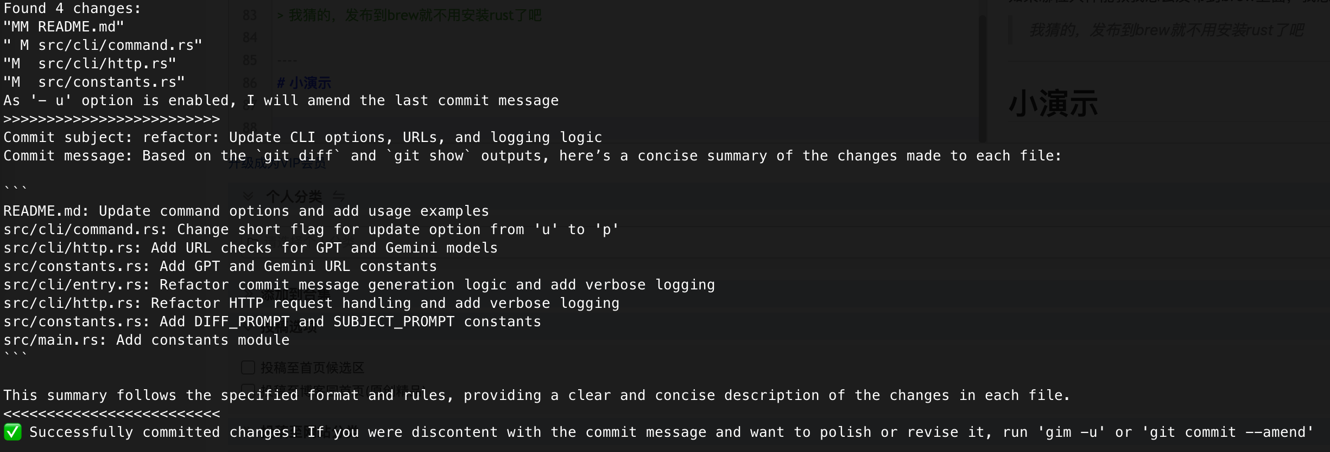Image resolution: width=1330 pixels, height=452 pixels.
Task: Click the editor pane vertical scrollbar
Action: coord(983,76)
